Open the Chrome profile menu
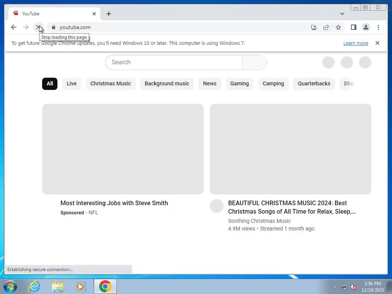The image size is (392, 294). (x=366, y=27)
